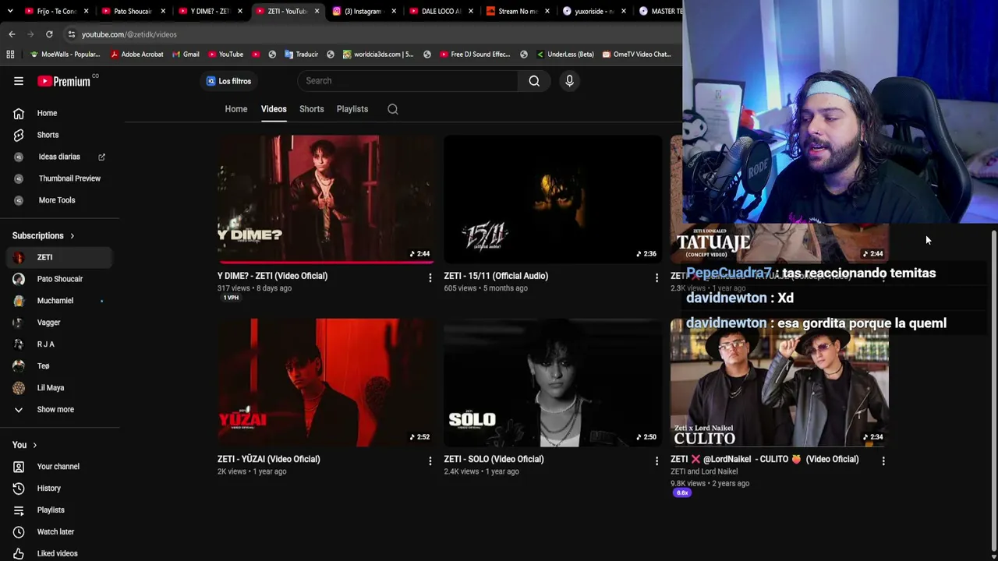The height and width of the screenshot is (561, 998).
Task: Click the search magnifier button
Action: point(534,81)
